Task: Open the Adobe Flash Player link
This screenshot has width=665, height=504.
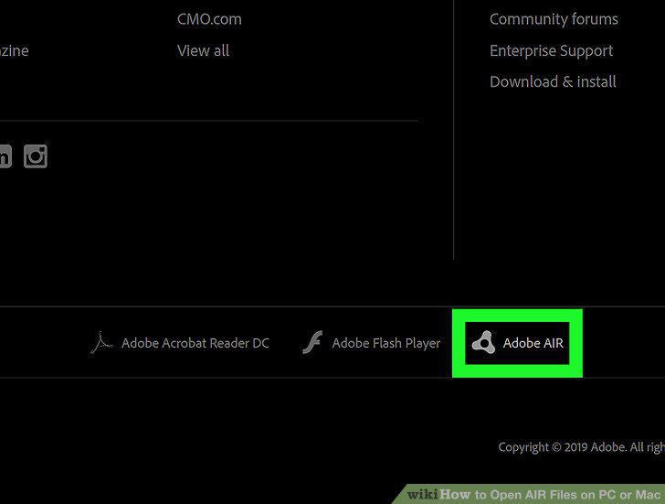Action: click(385, 343)
